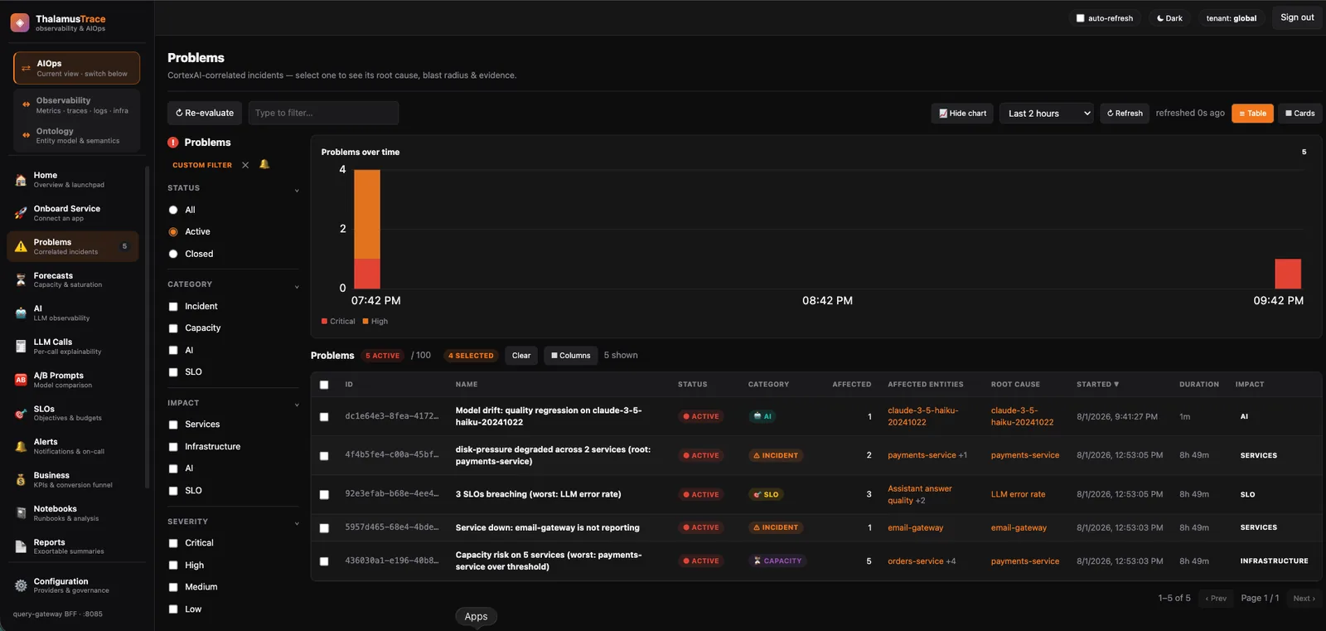Click the Home sidebar house icon

tap(21, 180)
